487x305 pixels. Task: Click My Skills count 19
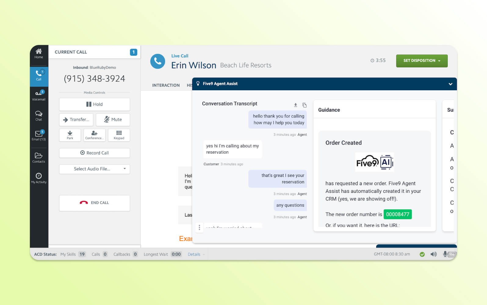tap(82, 254)
